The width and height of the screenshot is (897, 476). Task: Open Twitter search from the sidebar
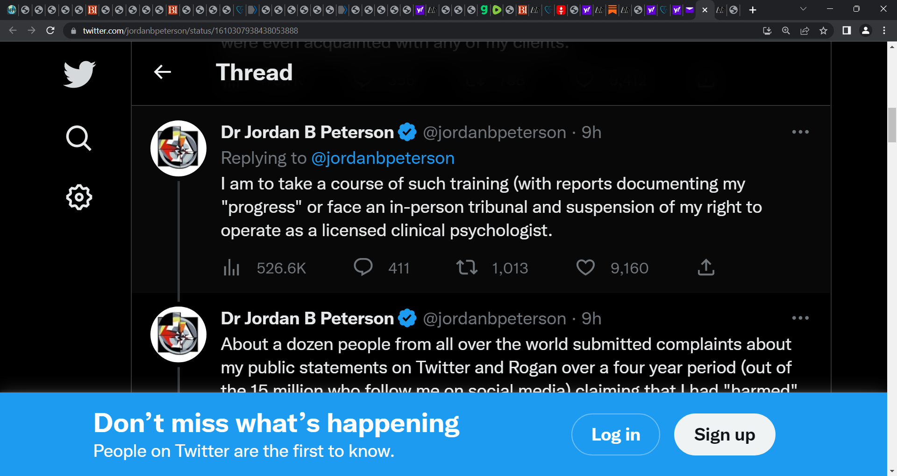78,138
